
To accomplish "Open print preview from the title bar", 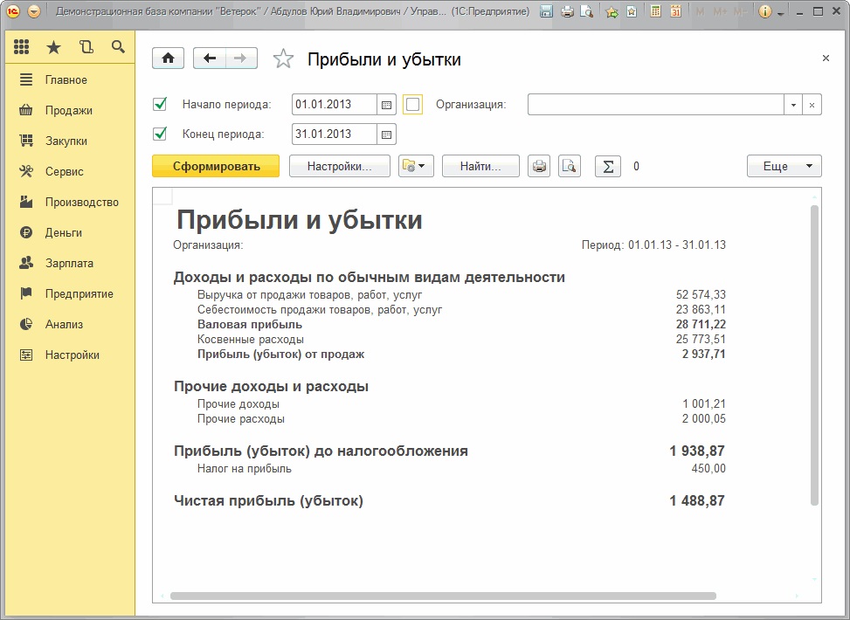I will (x=586, y=11).
